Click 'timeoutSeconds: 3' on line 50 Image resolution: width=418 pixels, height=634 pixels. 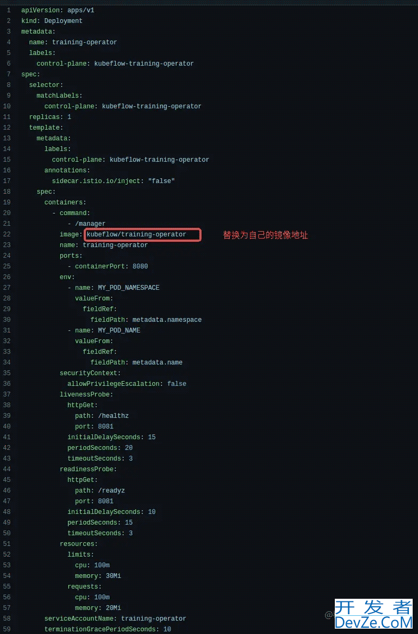100,533
